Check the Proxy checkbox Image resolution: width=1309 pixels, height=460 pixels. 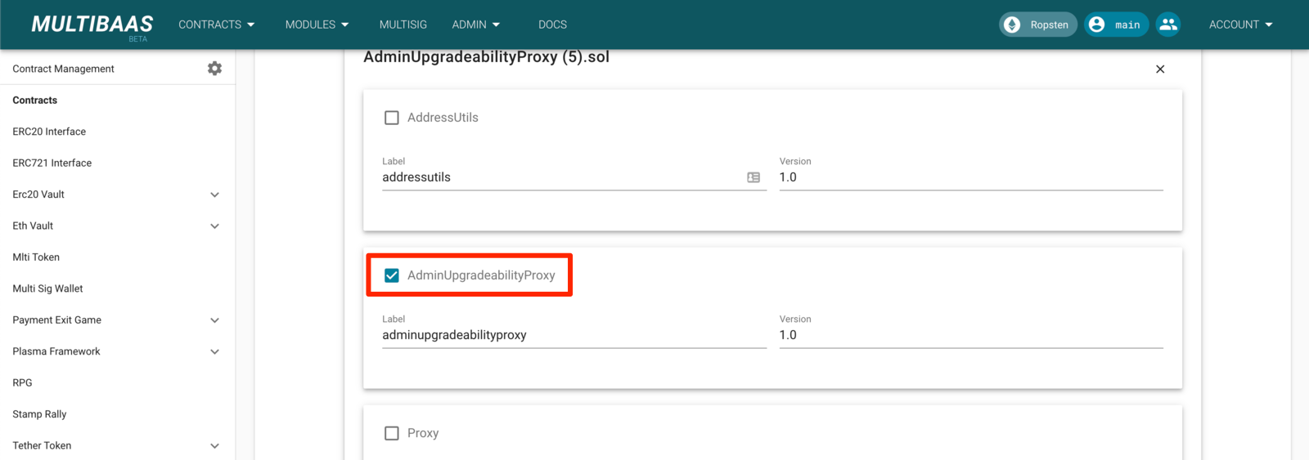[x=392, y=433]
